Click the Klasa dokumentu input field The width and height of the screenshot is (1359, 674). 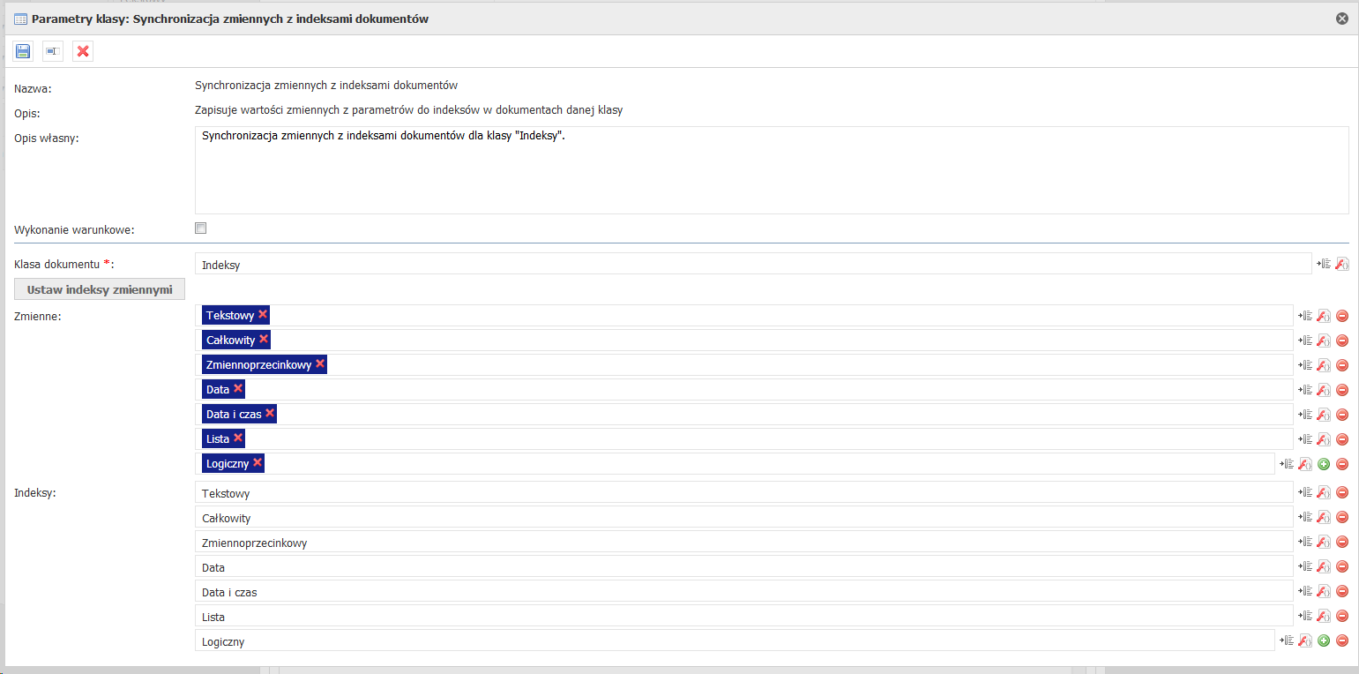pos(752,265)
